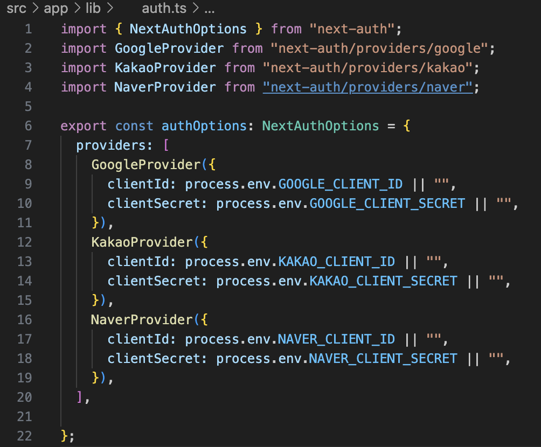This screenshot has width=541, height=447.
Task: Click KakaoProvider in the line 3 import
Action: pos(165,68)
